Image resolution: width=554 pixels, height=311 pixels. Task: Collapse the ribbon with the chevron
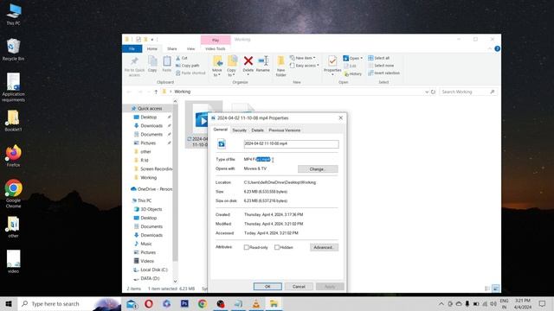tap(490, 48)
